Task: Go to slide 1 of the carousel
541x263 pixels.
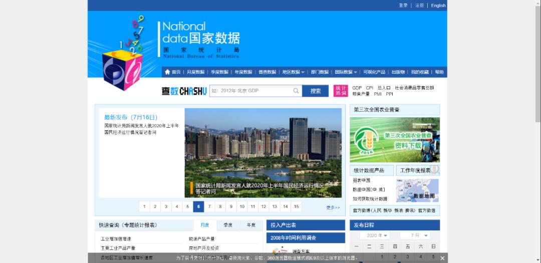Action: [144, 207]
